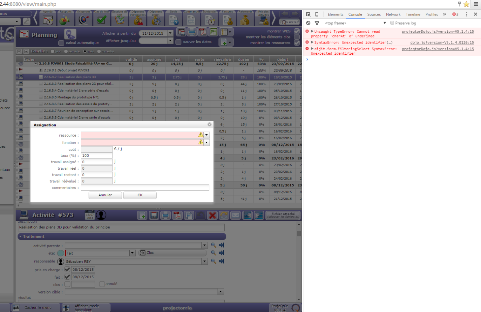Screen dimensions: 481x312
Task: Click Annuler in the Assignation dialog
Action: [105, 195]
